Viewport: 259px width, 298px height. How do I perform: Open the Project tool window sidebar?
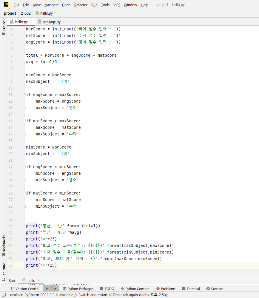4,28
